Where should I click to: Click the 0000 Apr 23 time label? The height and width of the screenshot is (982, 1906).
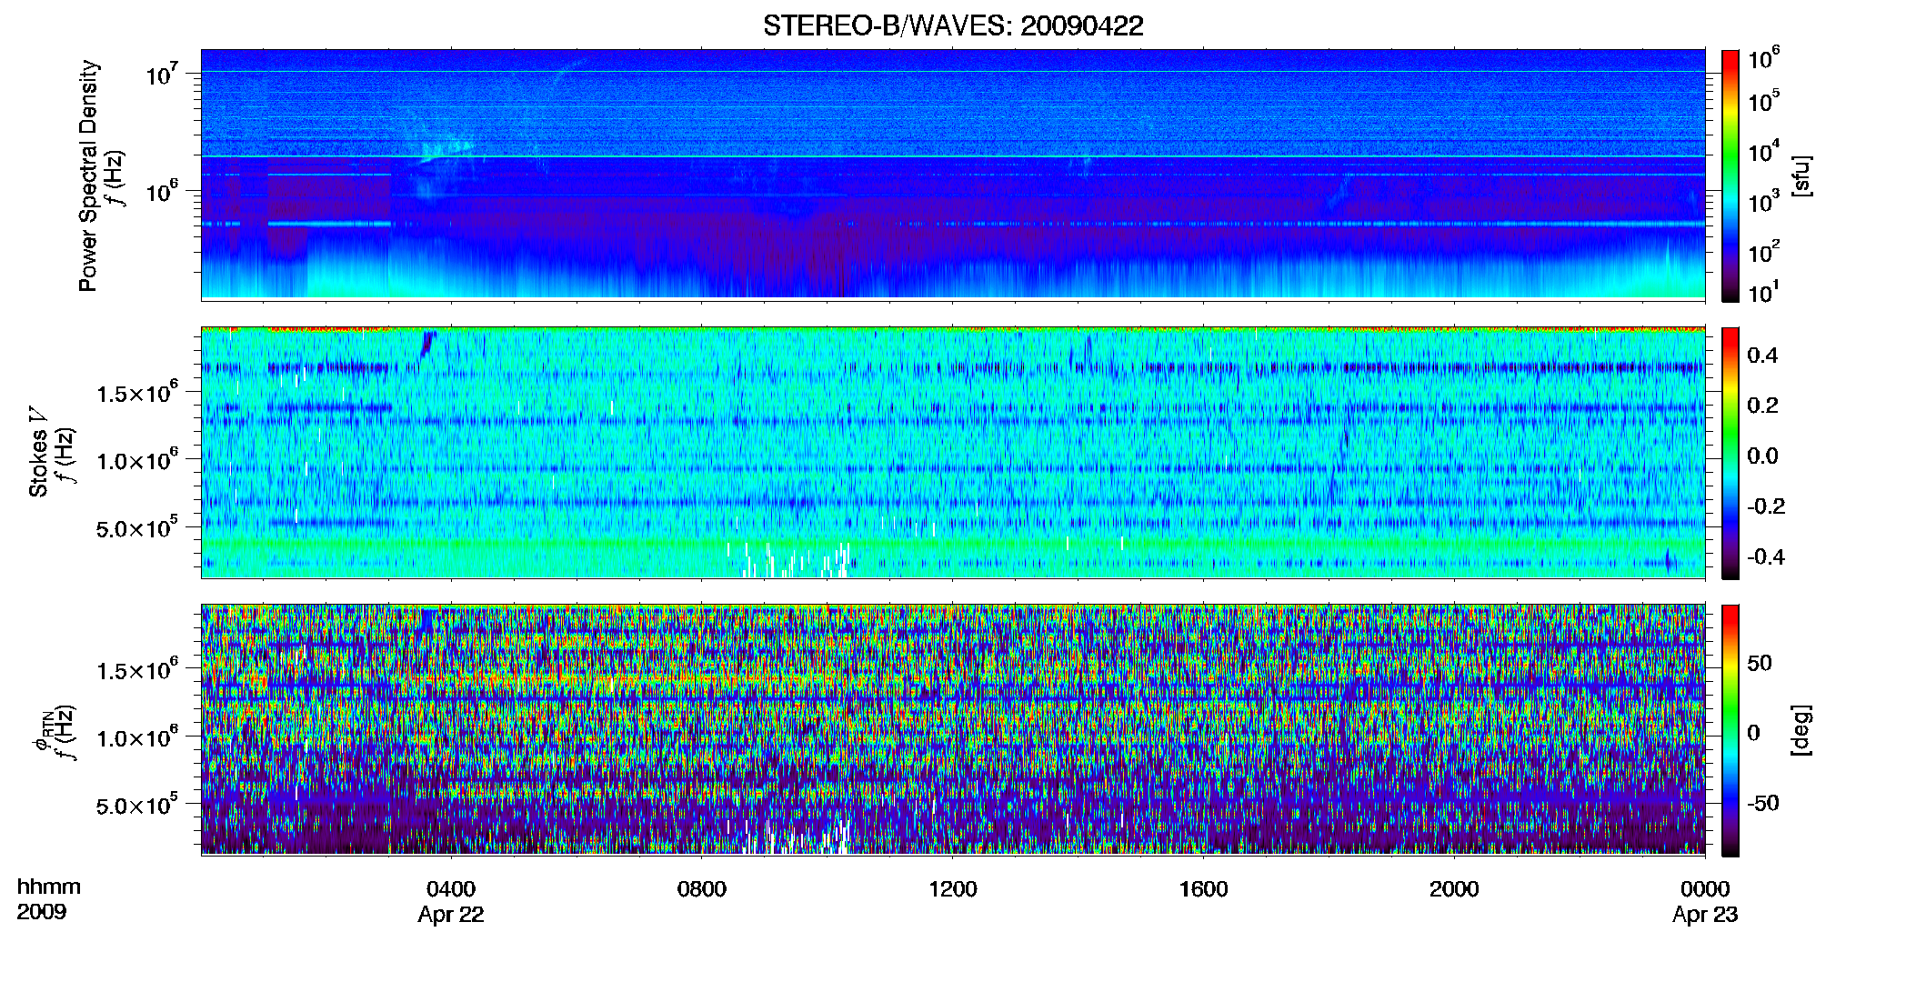(x=1705, y=901)
